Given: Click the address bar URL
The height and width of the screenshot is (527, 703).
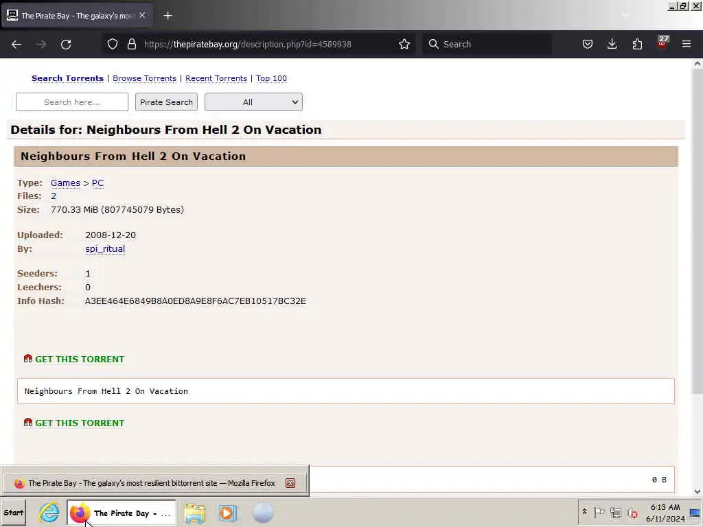Looking at the screenshot, I should click(247, 44).
